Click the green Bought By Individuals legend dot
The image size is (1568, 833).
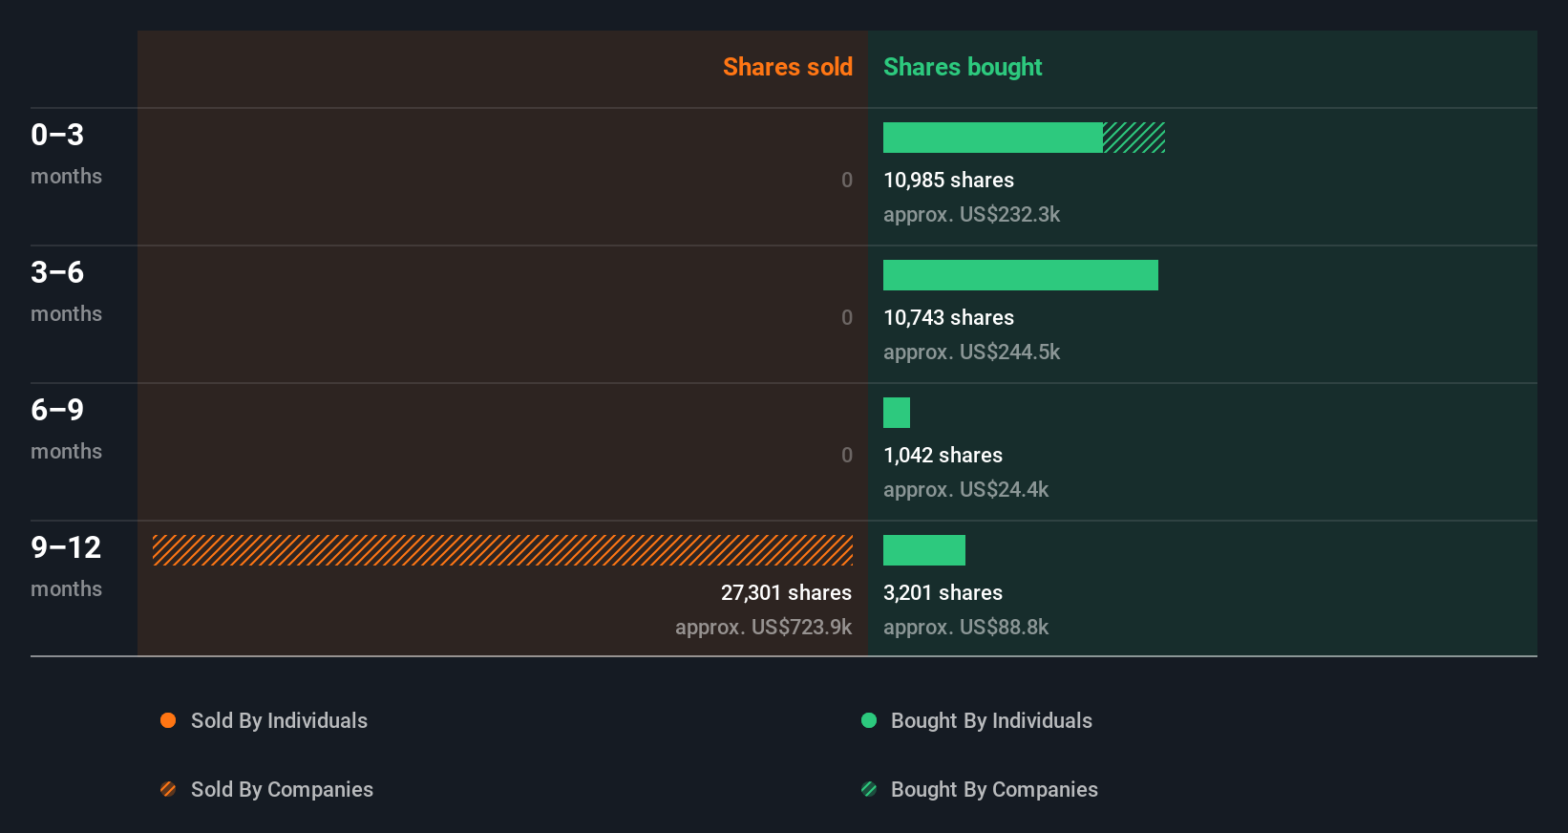pos(869,720)
